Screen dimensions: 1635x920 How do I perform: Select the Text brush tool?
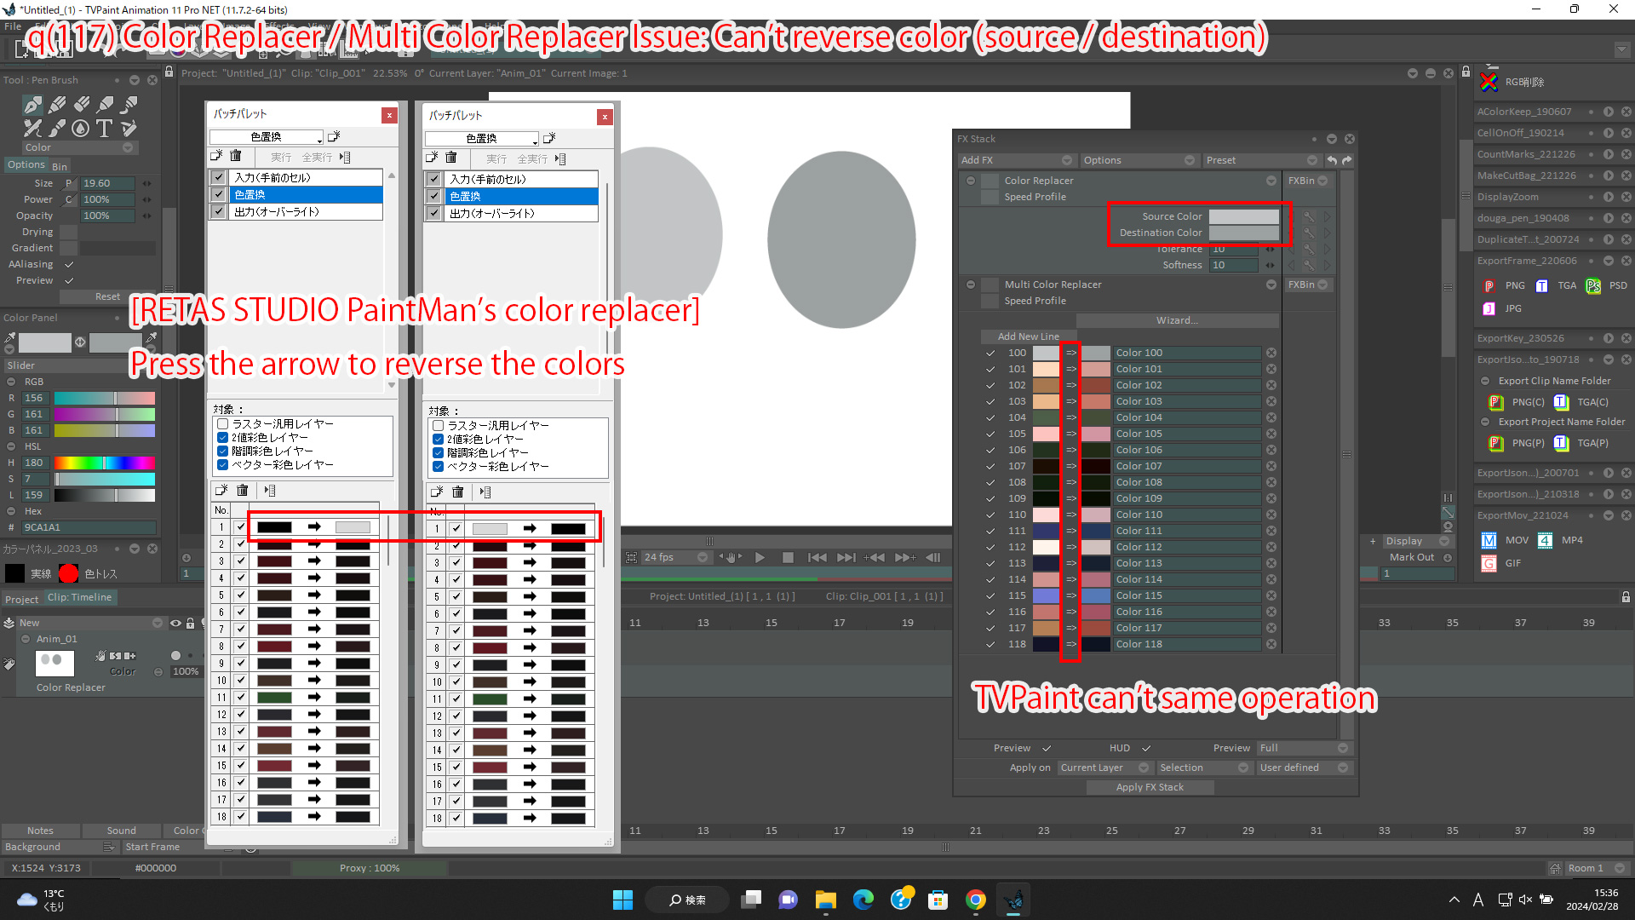[x=105, y=129]
